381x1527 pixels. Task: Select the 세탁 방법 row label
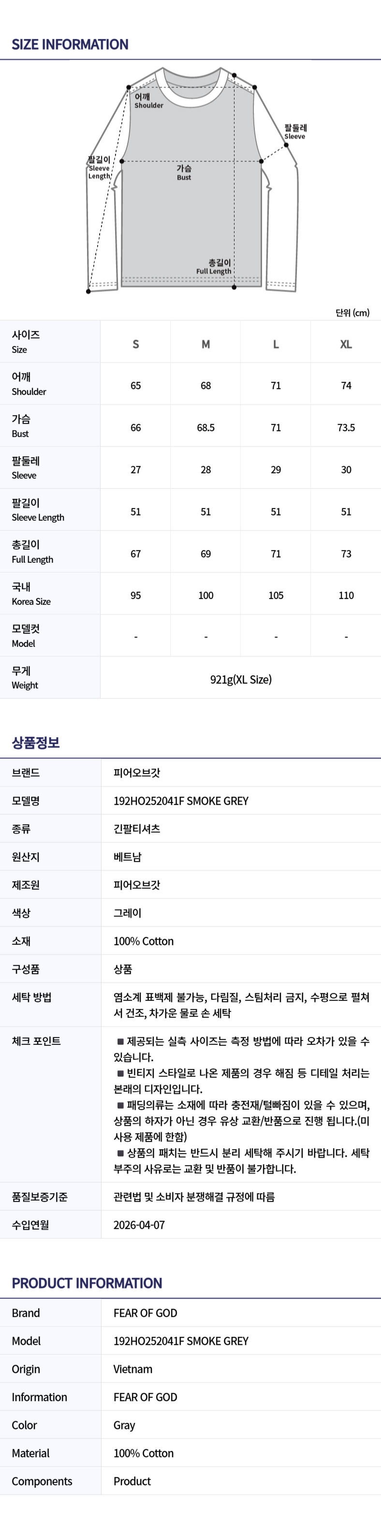[31, 997]
